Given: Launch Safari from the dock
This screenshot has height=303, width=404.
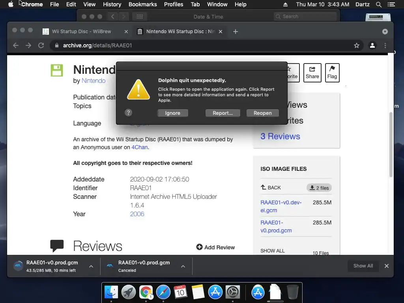Looking at the screenshot, I should [x=163, y=292].
